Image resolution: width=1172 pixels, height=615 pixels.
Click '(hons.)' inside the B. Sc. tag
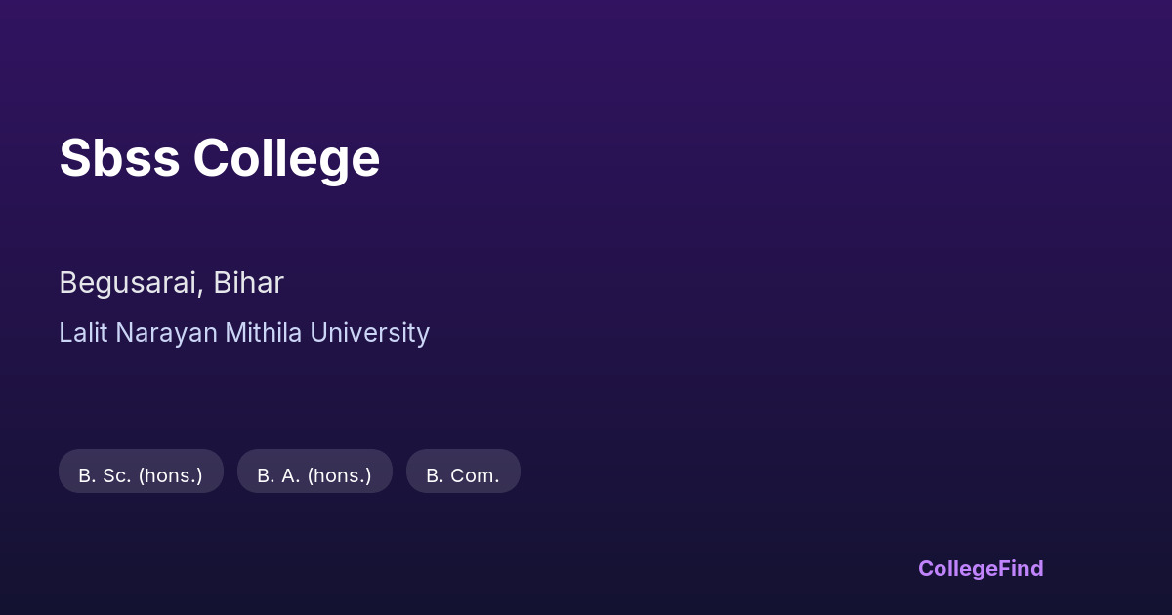pos(170,475)
